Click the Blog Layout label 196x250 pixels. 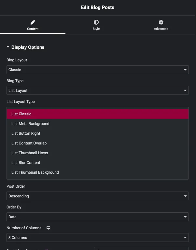tap(17, 60)
